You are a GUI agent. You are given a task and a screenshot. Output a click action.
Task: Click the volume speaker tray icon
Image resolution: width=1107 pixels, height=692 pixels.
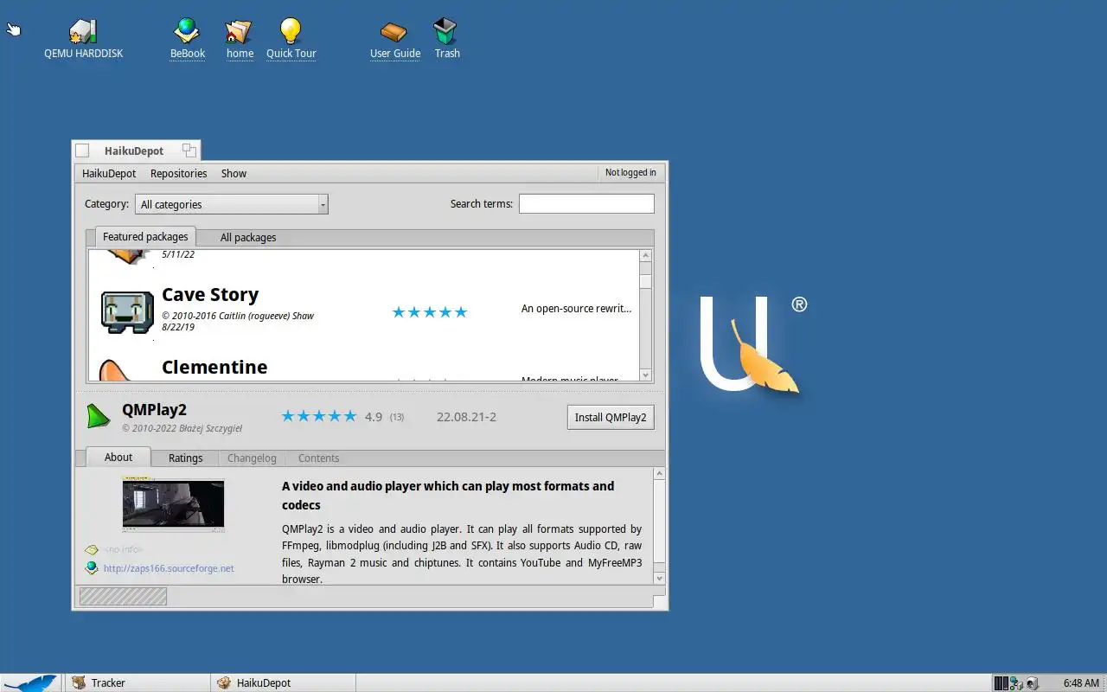(1032, 683)
